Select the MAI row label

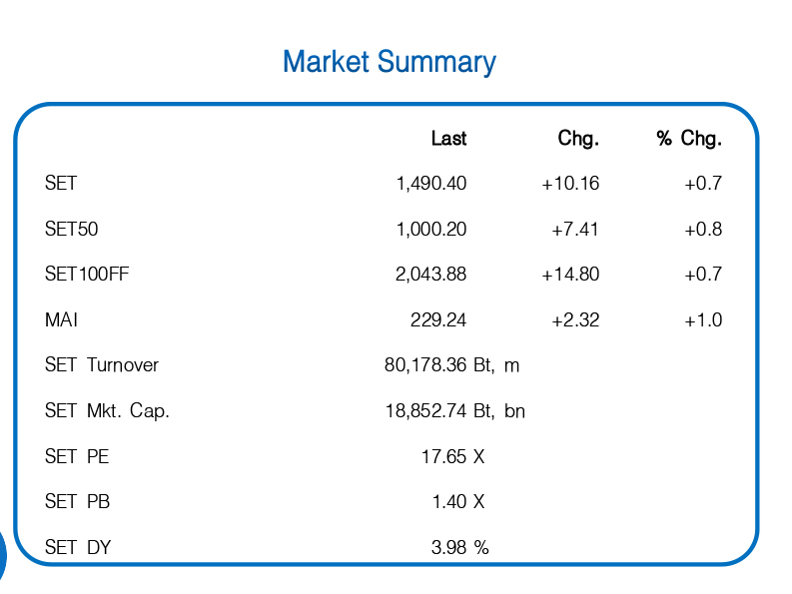coord(61,320)
